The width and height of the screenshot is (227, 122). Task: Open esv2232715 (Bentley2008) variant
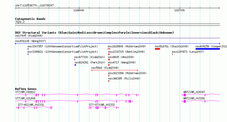[x=127, y=52]
